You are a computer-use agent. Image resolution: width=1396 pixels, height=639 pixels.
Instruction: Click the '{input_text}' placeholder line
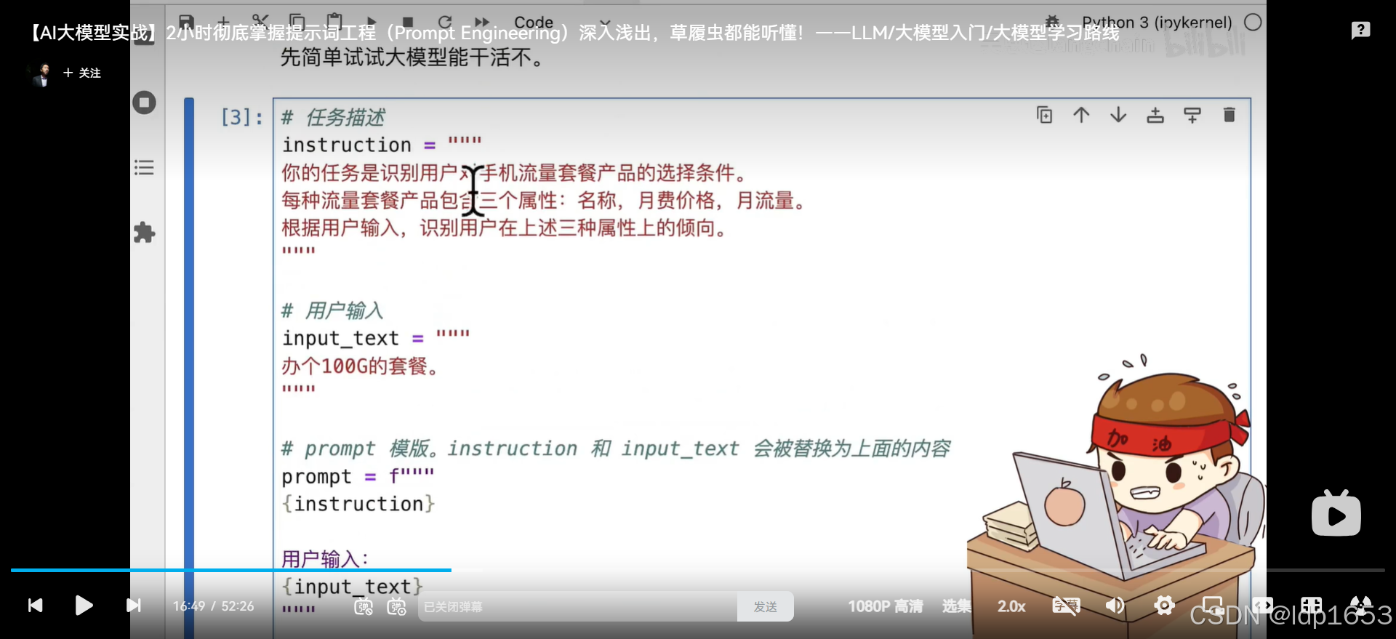tap(353, 587)
